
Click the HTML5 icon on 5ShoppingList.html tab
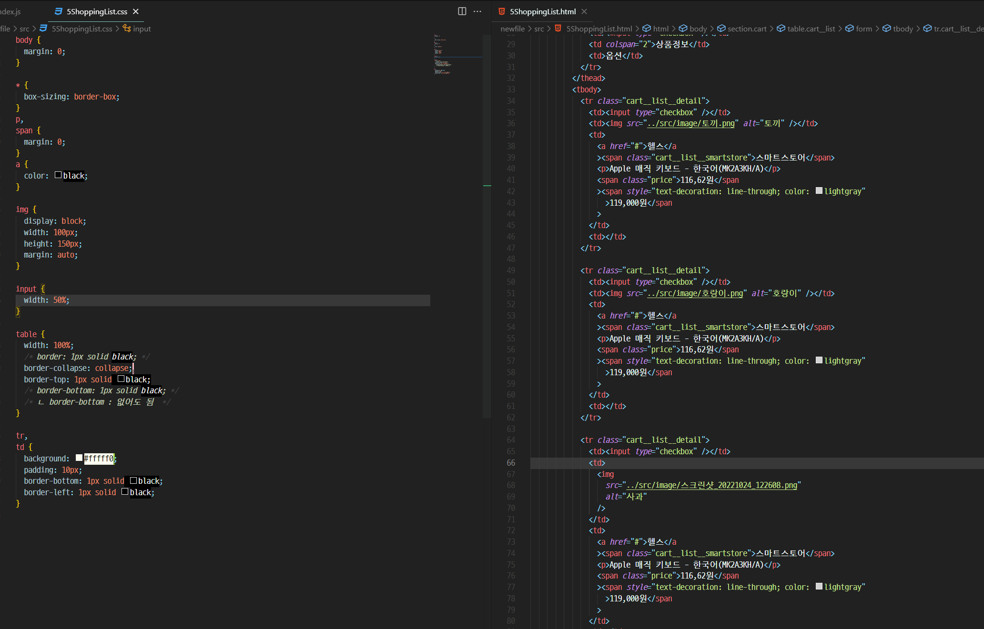coord(502,11)
